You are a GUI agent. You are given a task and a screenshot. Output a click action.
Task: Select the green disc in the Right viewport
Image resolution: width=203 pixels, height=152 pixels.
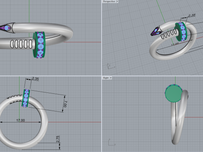click(x=173, y=93)
